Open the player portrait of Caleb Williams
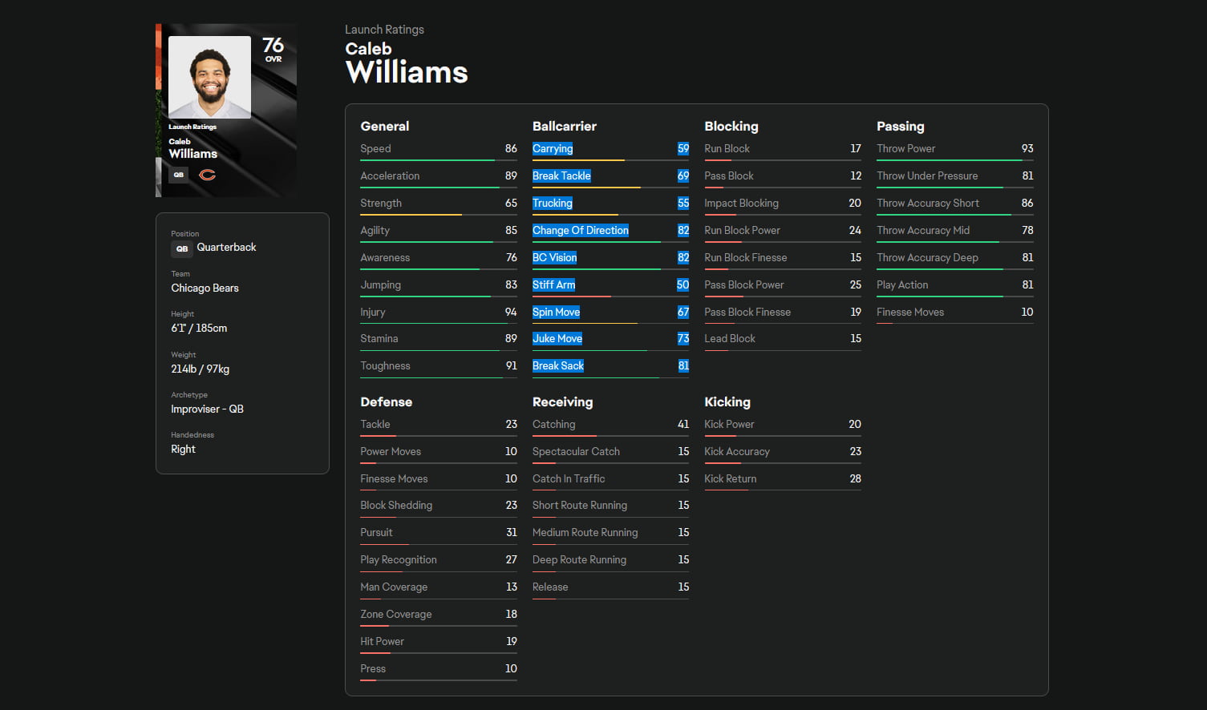The image size is (1207, 710). (209, 77)
